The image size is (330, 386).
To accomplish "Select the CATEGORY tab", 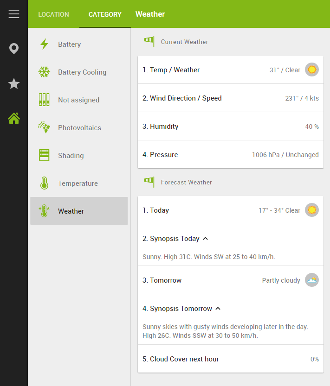I will click(105, 14).
